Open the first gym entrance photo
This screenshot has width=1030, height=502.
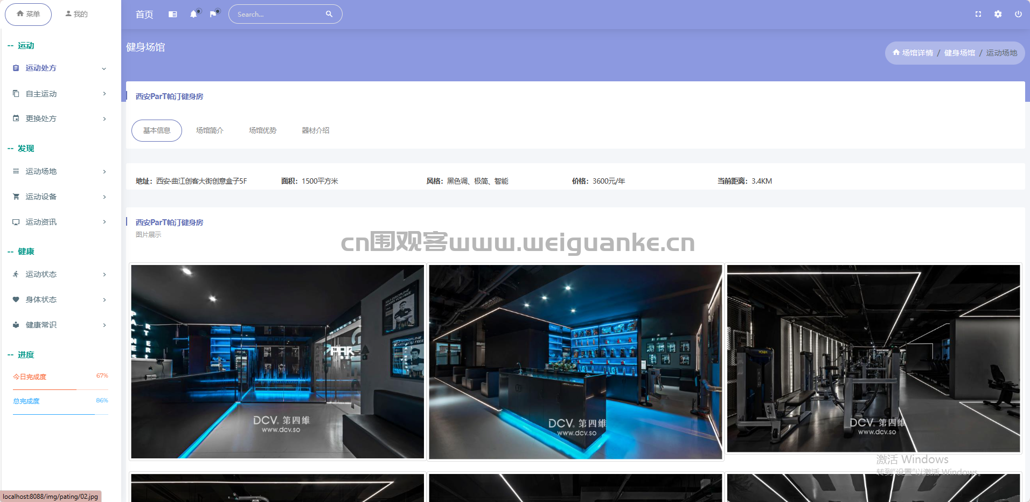pyautogui.click(x=277, y=362)
